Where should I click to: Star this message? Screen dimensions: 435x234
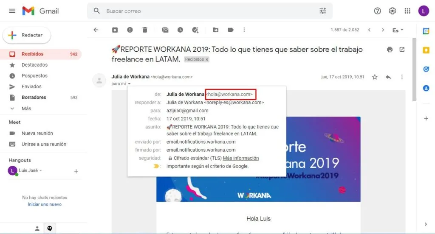click(375, 77)
